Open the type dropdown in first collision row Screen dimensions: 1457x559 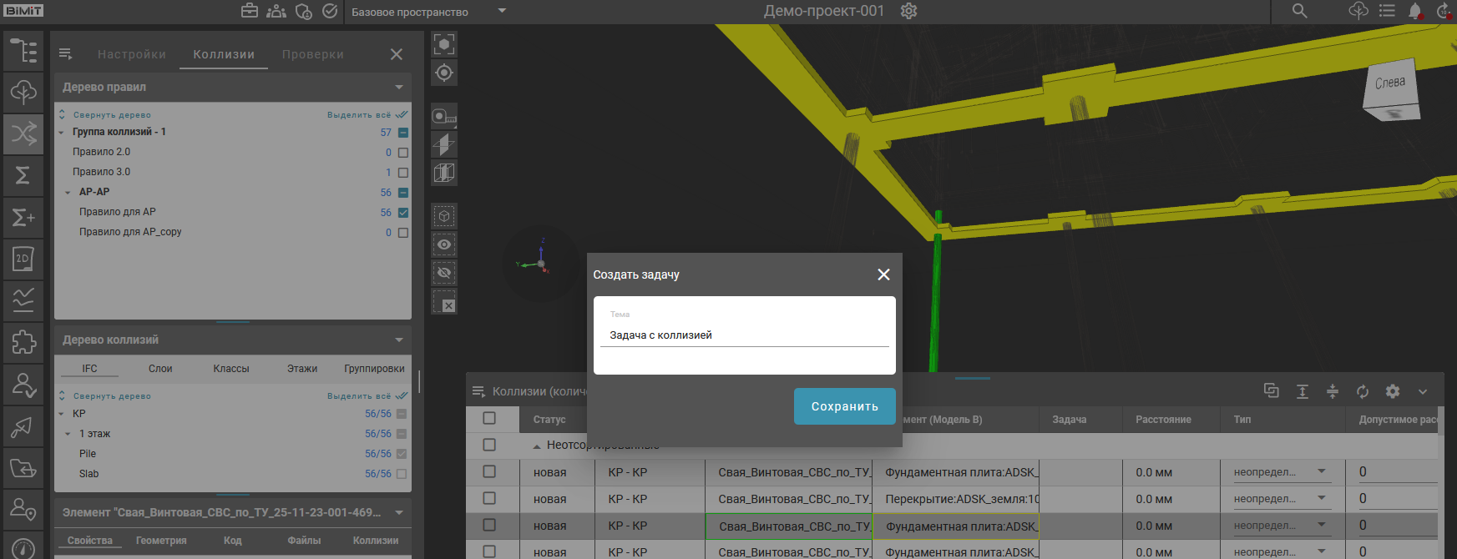[1322, 472]
